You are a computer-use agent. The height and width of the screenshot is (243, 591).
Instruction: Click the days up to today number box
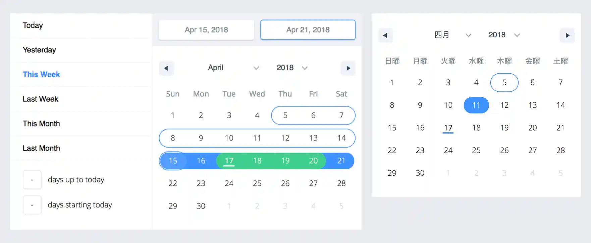coord(32,180)
